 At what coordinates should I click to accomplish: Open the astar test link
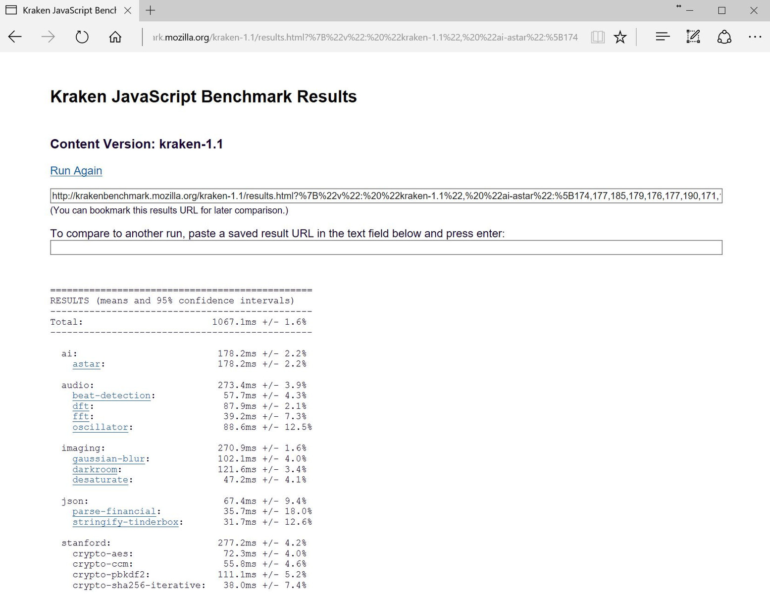click(87, 364)
